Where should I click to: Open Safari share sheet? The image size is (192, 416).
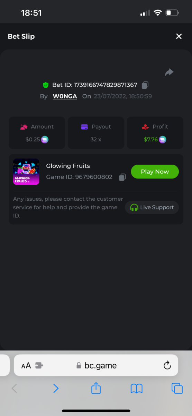point(96,388)
